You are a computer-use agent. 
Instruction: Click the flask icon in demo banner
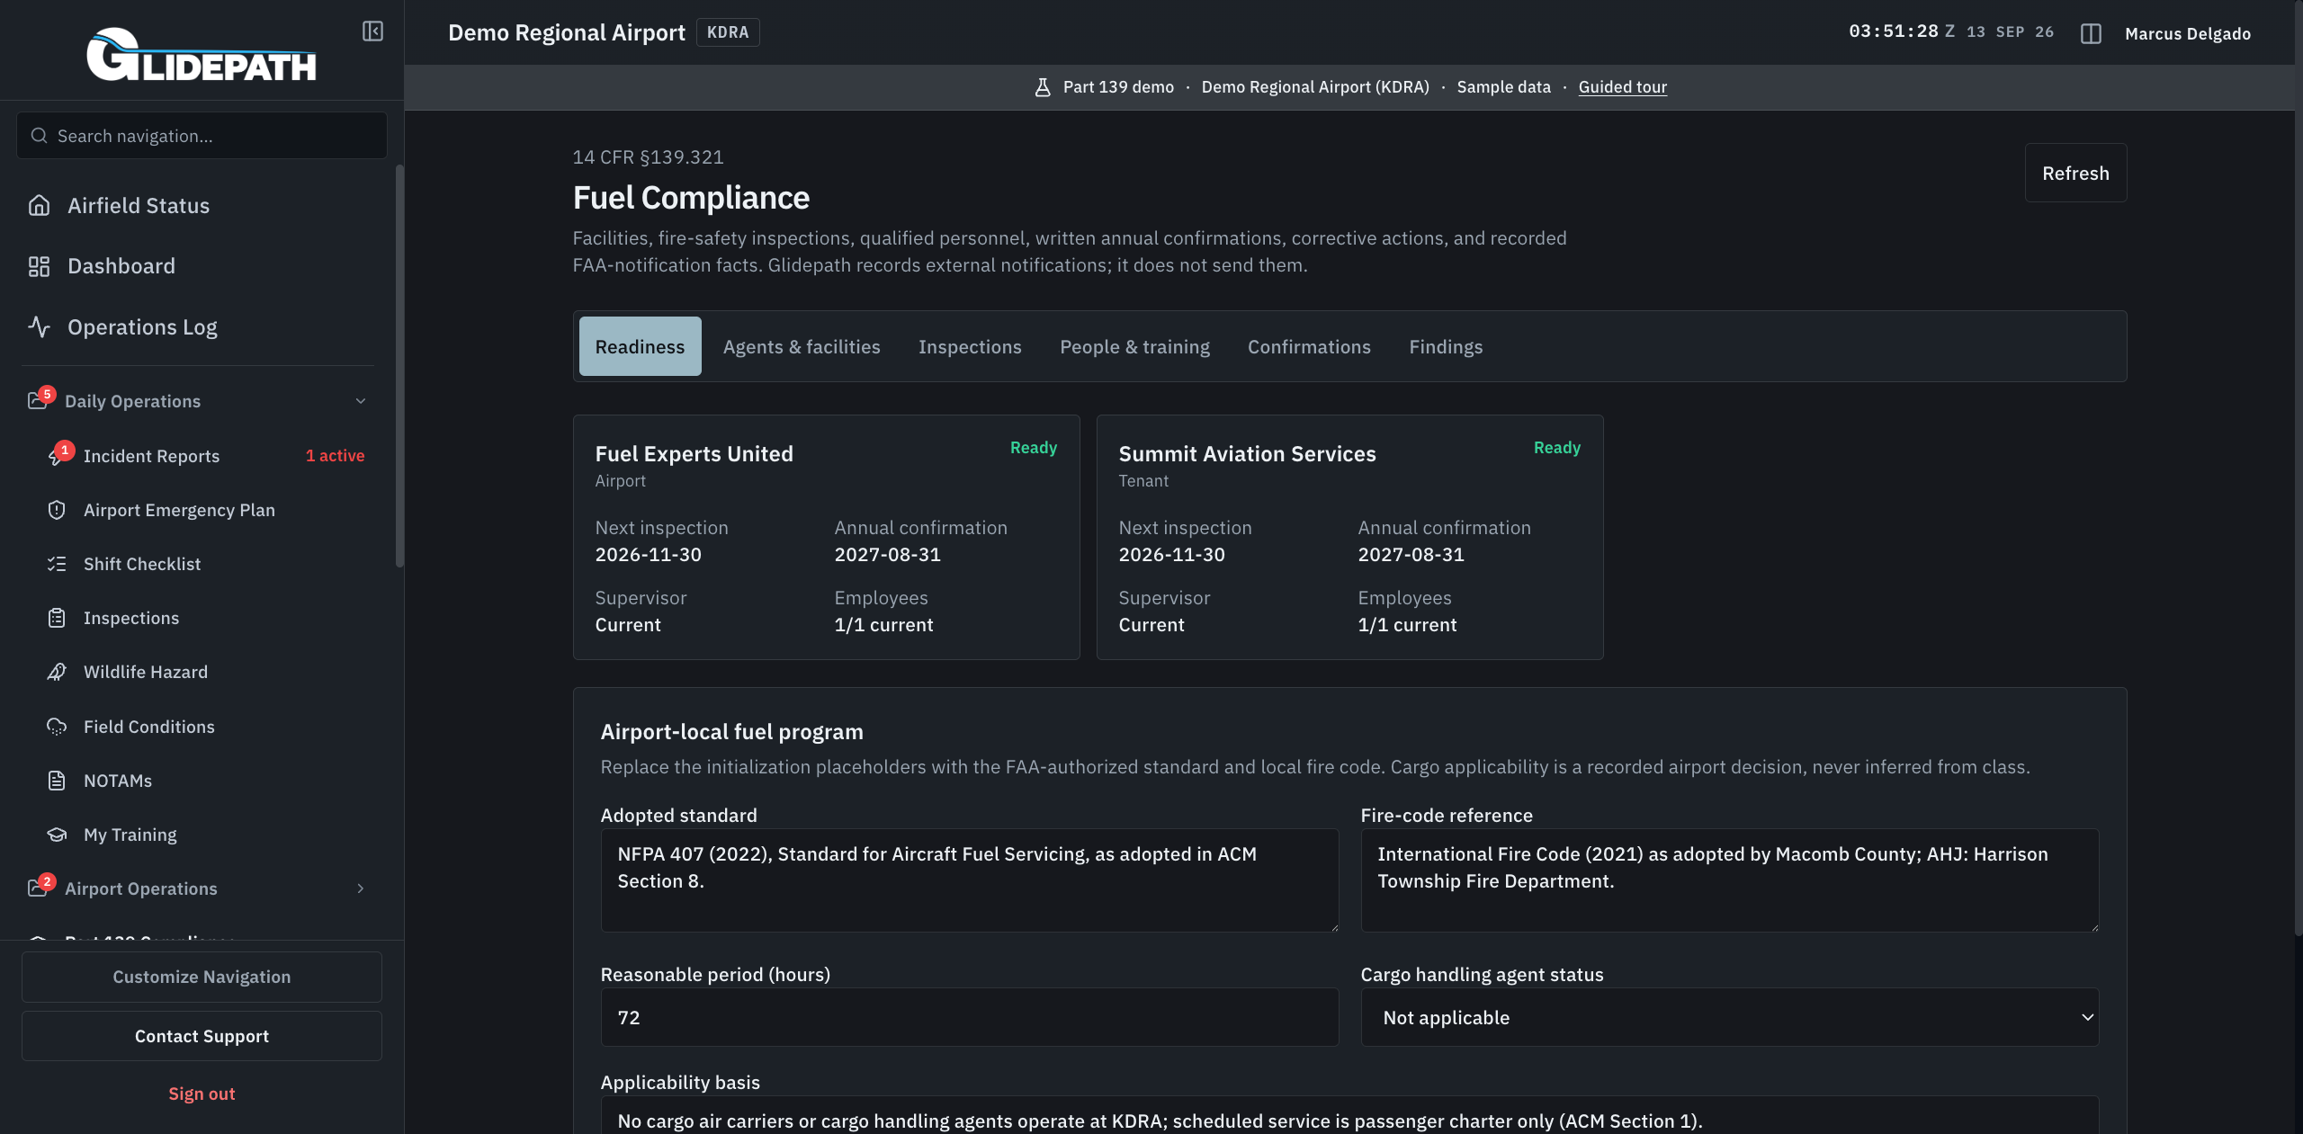(x=1043, y=87)
